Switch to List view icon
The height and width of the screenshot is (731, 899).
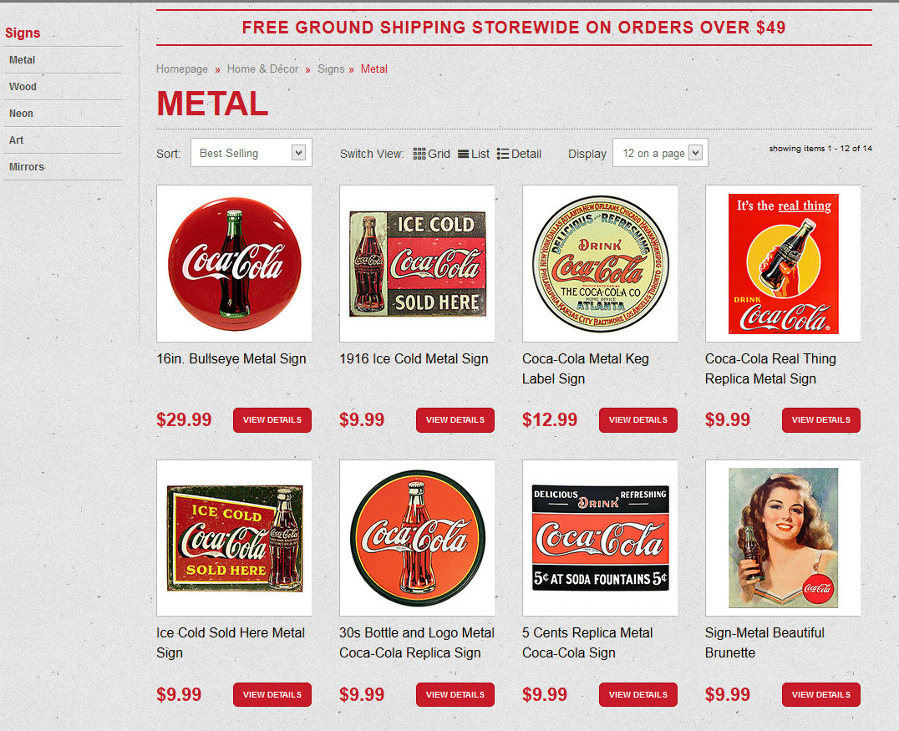[463, 154]
